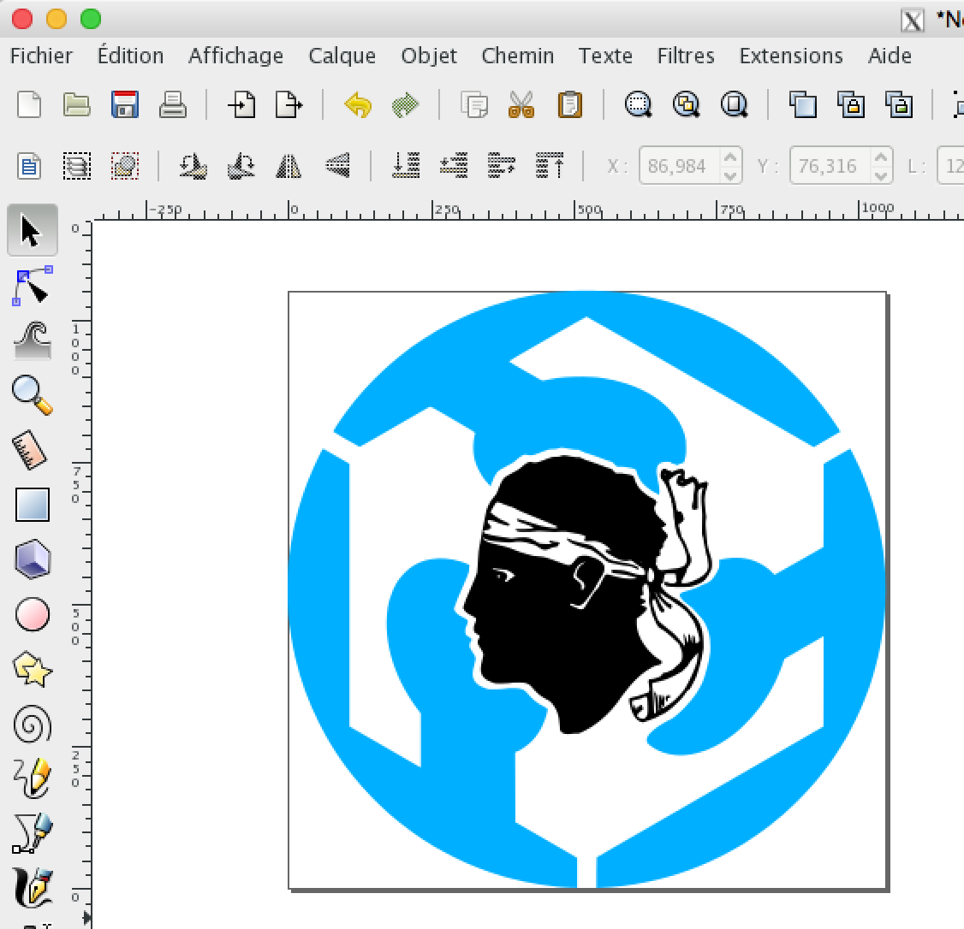Open the Aide menu

[x=889, y=56]
